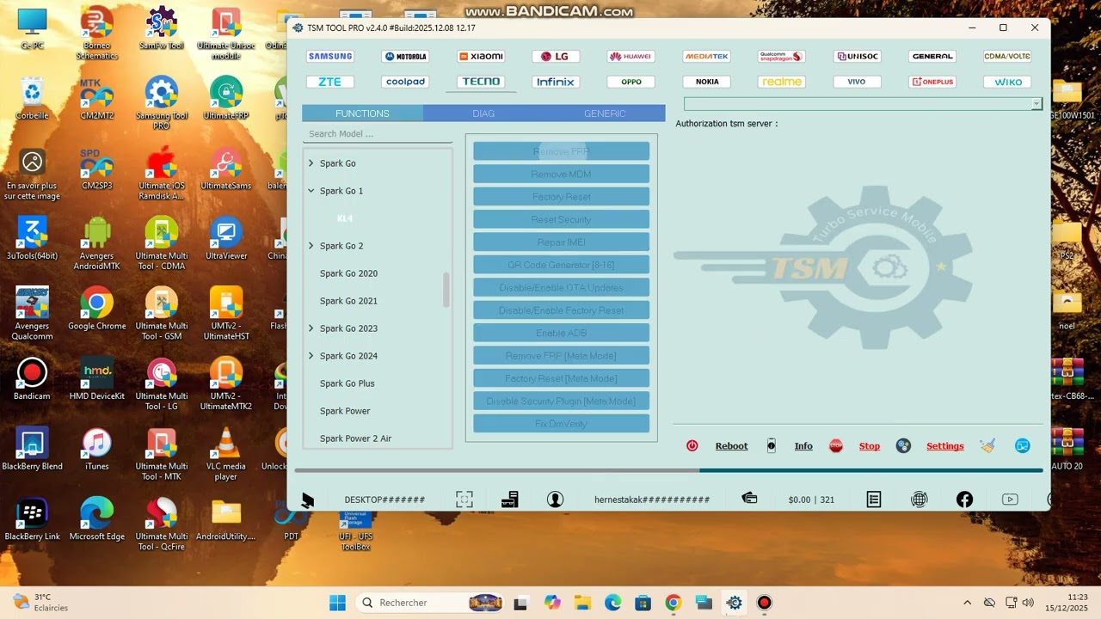1101x619 pixels.
Task: Open File Explorer from the taskbar
Action: (582, 603)
